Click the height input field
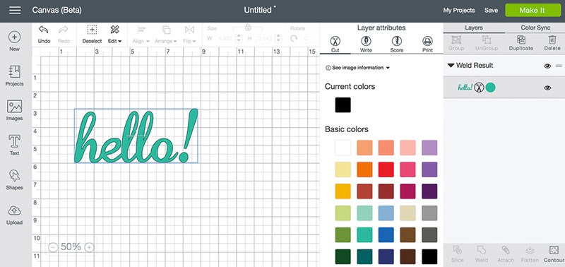 coord(264,38)
